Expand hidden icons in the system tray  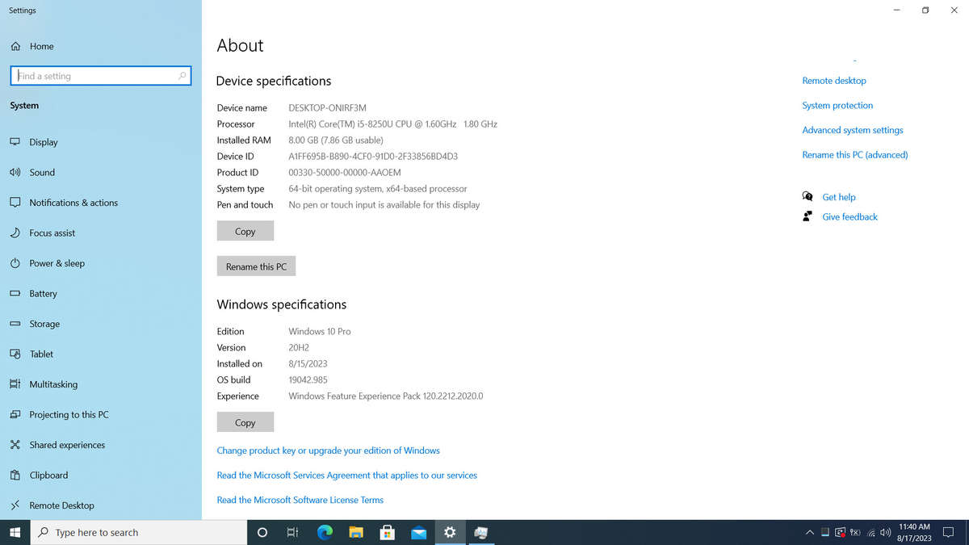pos(810,532)
